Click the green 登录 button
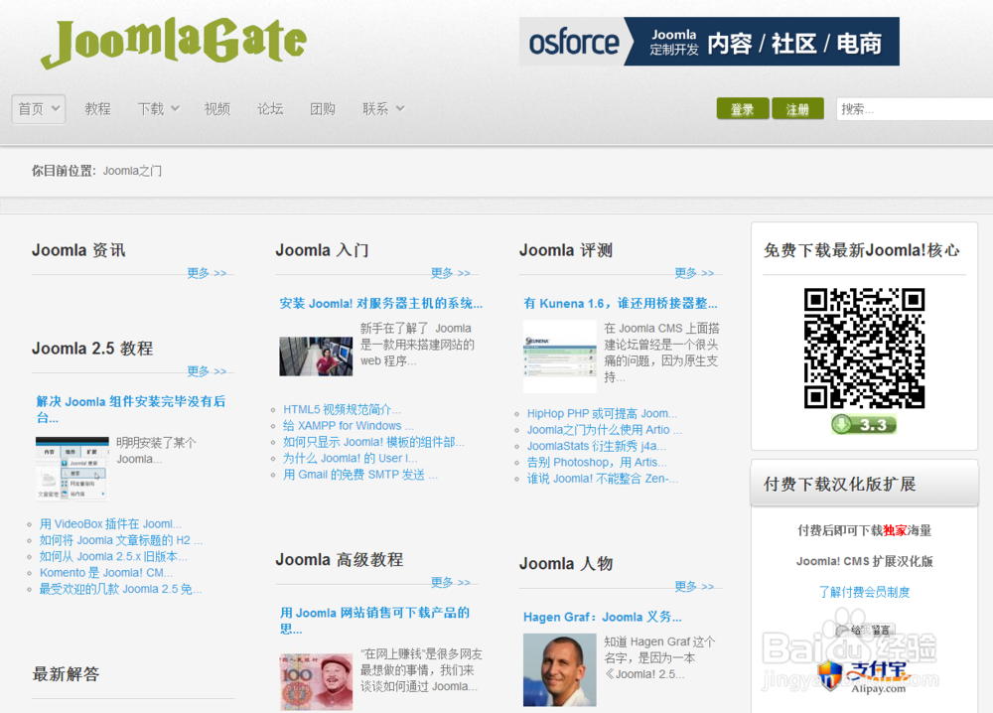 [742, 109]
